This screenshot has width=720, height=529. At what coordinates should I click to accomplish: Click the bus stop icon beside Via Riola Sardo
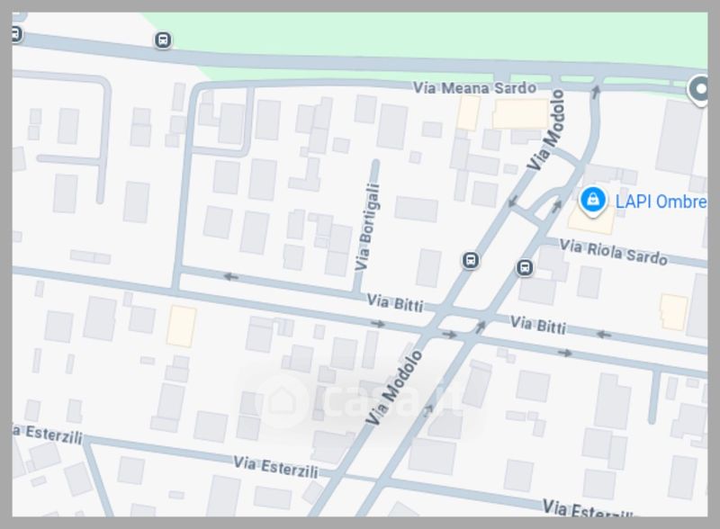click(525, 267)
